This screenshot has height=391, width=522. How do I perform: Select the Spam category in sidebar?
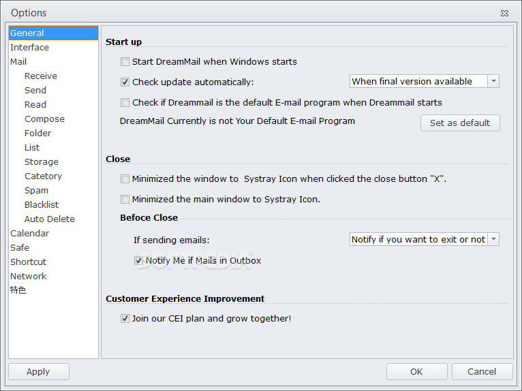click(x=36, y=190)
